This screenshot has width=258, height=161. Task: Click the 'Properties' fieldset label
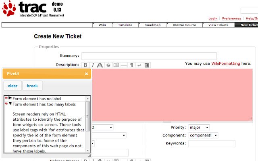point(49,47)
